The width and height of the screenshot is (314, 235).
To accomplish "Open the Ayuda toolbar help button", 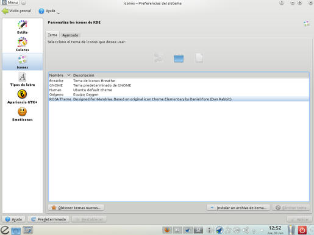I will tap(47, 11).
